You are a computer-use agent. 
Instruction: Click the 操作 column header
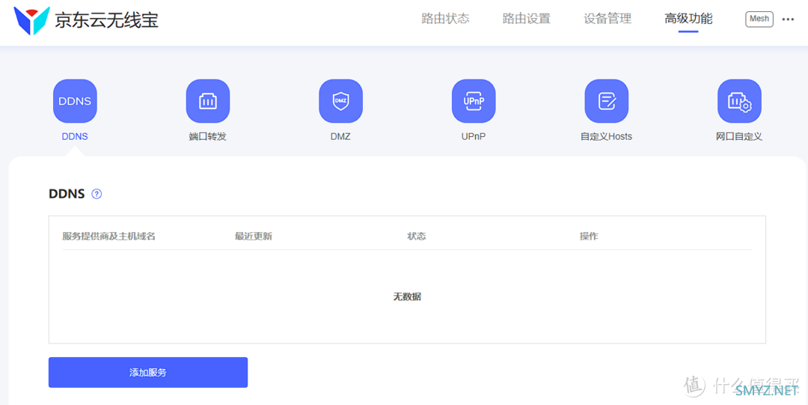(589, 237)
